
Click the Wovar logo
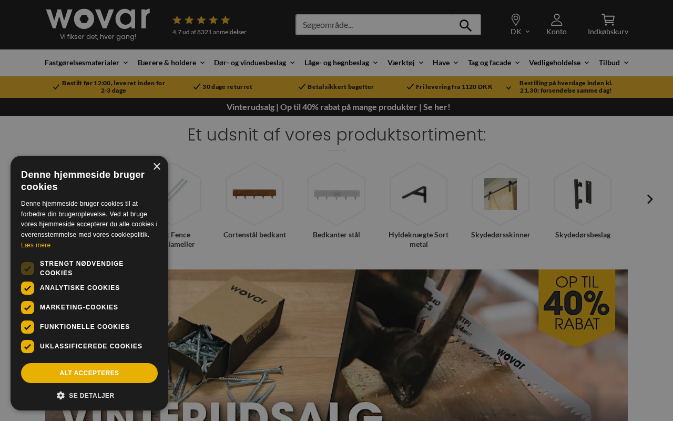(x=98, y=19)
